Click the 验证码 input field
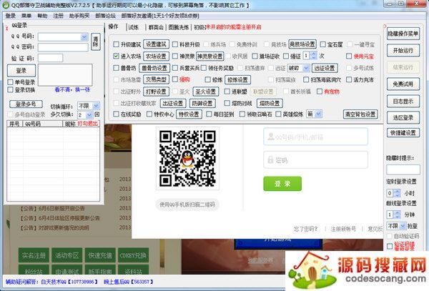Viewport: 429px width, 291px height. [x=50, y=58]
